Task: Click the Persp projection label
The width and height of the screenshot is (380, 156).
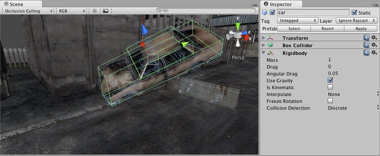Action: (x=238, y=57)
